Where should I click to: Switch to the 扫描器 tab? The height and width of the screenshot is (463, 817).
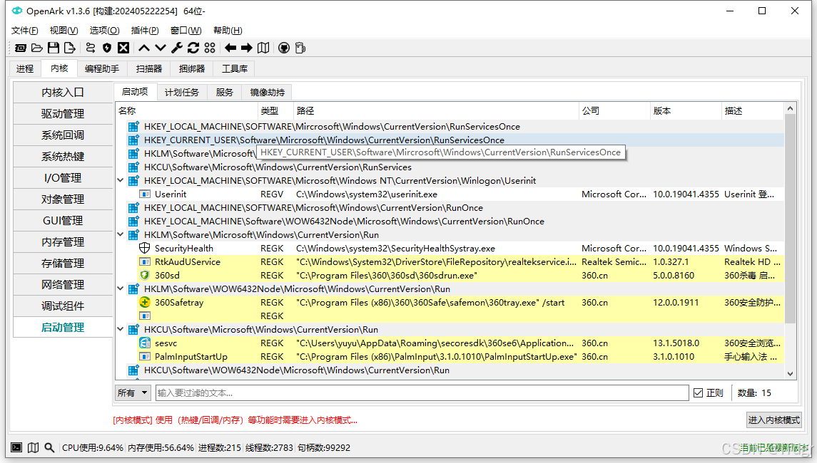[x=149, y=68]
